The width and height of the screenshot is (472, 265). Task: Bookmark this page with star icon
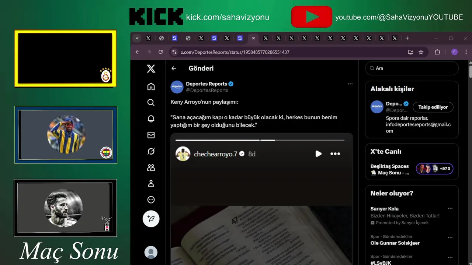(421, 52)
